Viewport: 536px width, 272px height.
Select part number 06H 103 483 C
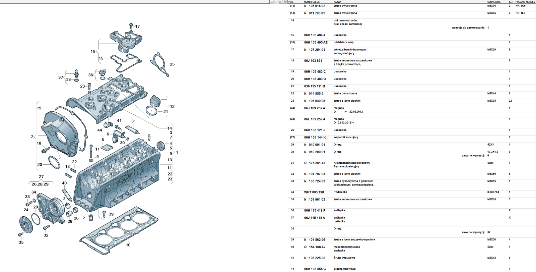click(x=315, y=72)
